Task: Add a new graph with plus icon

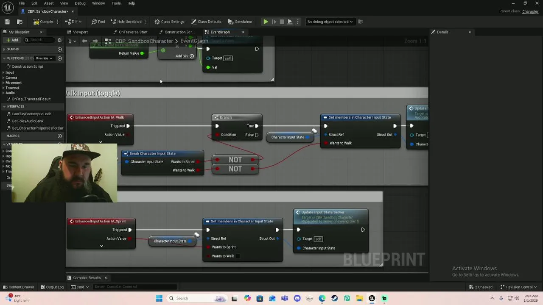Action: click(59, 49)
